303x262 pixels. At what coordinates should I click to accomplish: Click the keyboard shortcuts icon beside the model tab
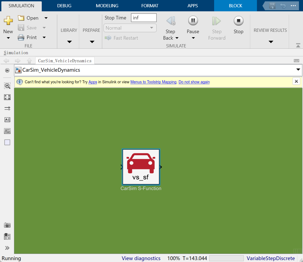pos(297,61)
